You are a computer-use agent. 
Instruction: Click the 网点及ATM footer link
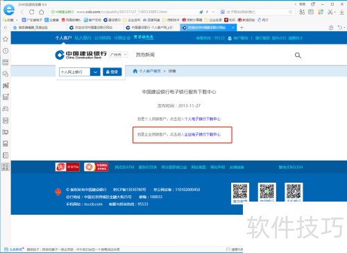click(x=124, y=167)
